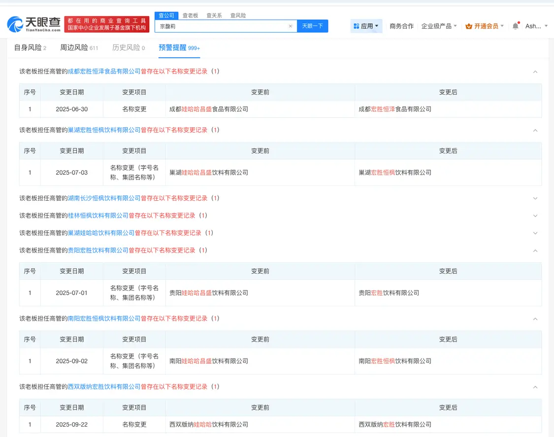The height and width of the screenshot is (437, 554).
Task: Expand the 桂林恒枫饮料 record section
Action: point(535,216)
